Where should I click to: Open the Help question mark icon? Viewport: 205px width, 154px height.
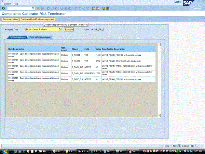tap(103, 8)
